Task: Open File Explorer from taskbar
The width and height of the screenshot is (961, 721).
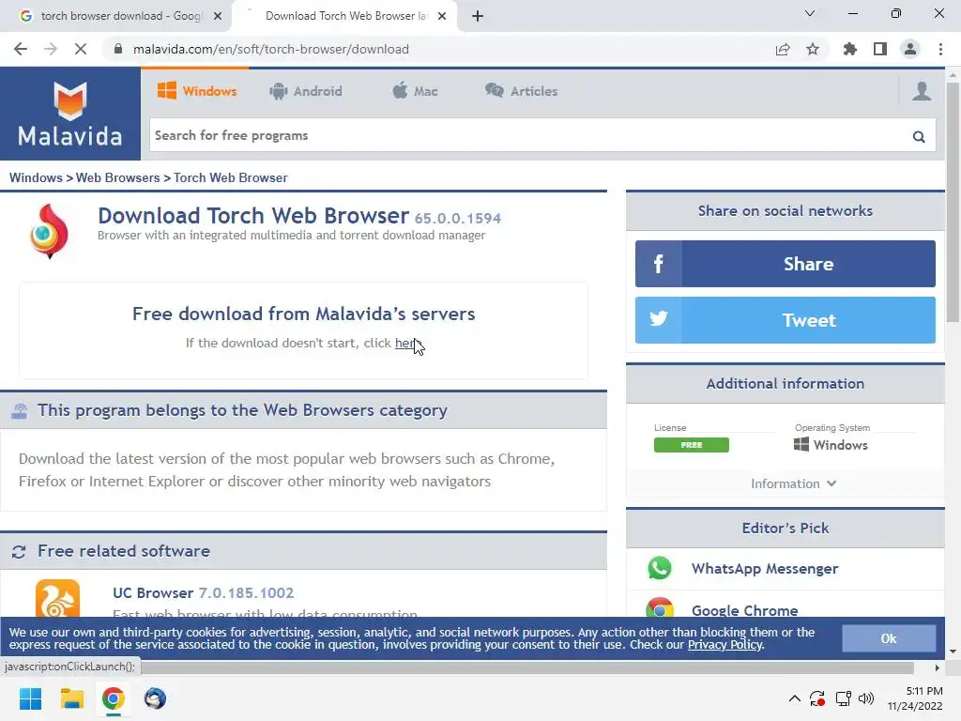Action: [x=71, y=698]
